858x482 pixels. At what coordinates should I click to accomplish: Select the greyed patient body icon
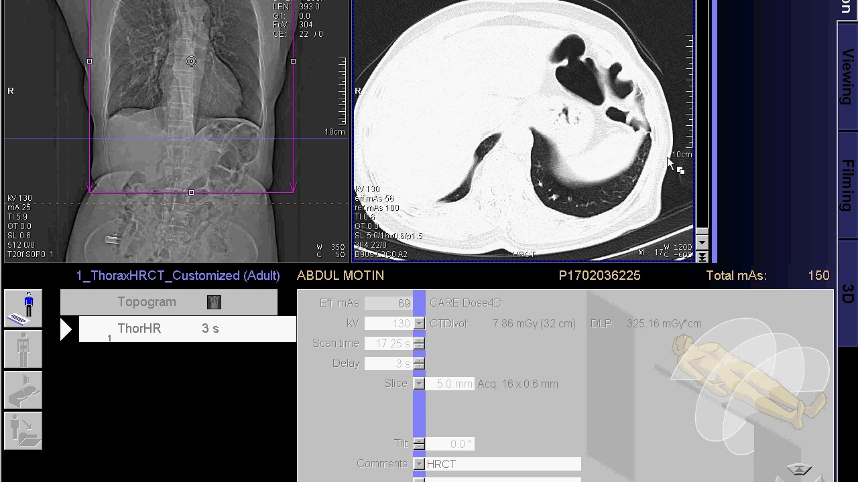[23, 349]
